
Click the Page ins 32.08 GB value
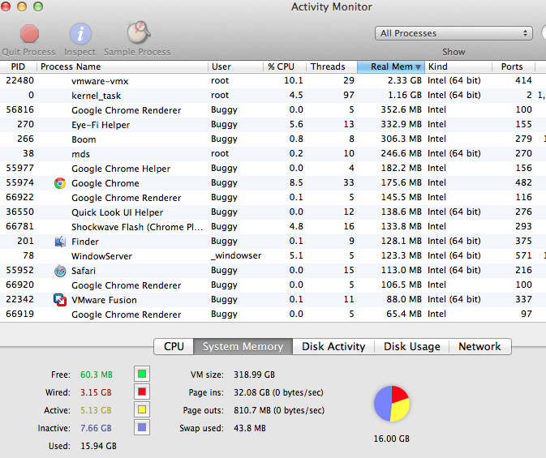278,392
